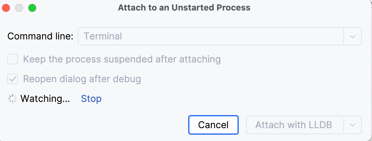Click the 'Reopen dialog after debug' label text
Screen dimensions: 372x141
(82, 79)
